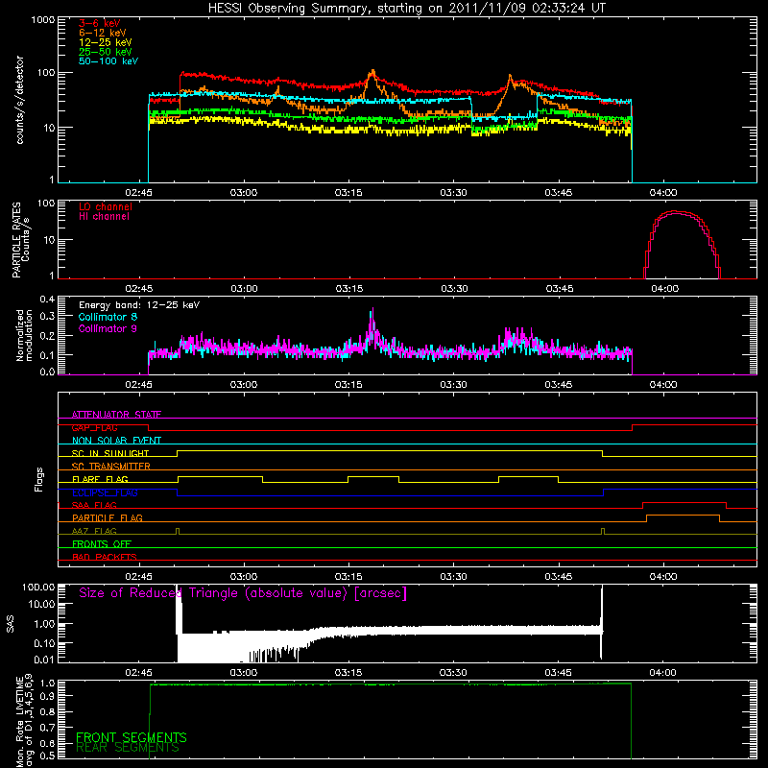
Task: Click the Mon. Rate LIVETIME axis label
Action: (24, 722)
